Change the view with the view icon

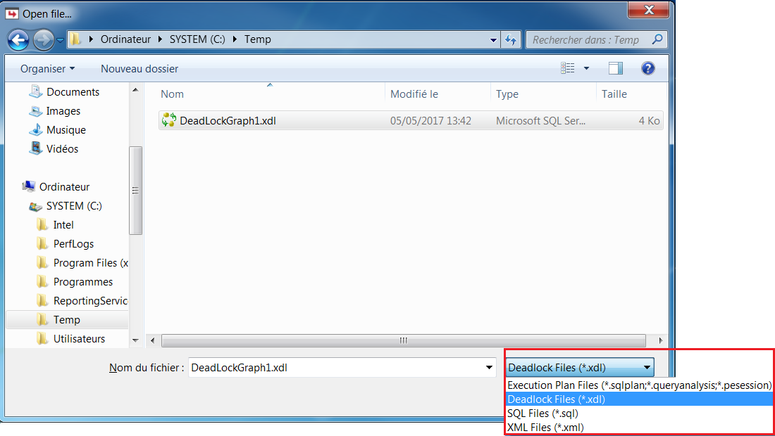point(567,68)
